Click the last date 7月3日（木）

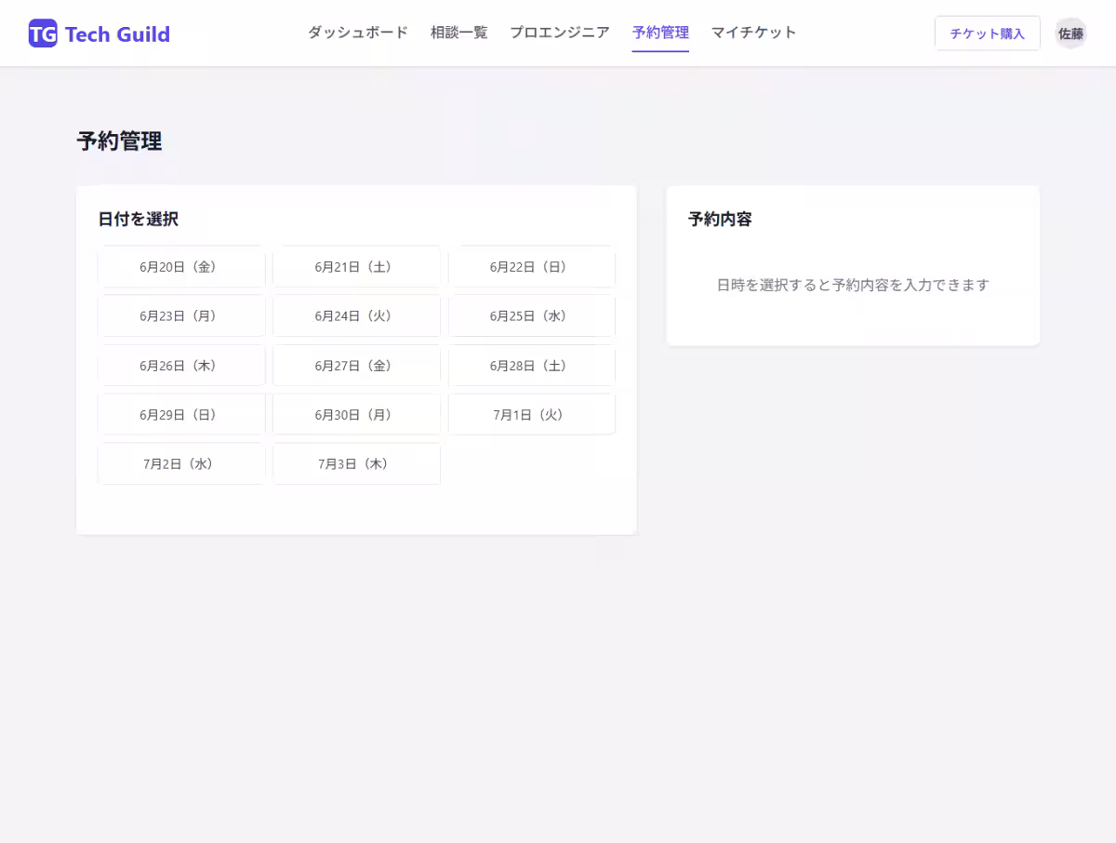pyautogui.click(x=356, y=463)
